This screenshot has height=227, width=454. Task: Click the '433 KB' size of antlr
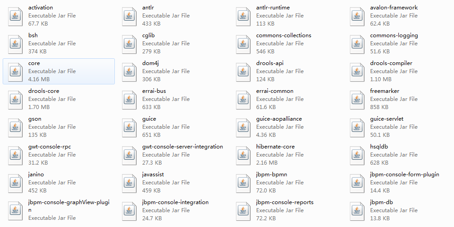(151, 23)
